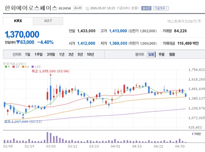Select the 5년 line chart period

coord(80,54)
